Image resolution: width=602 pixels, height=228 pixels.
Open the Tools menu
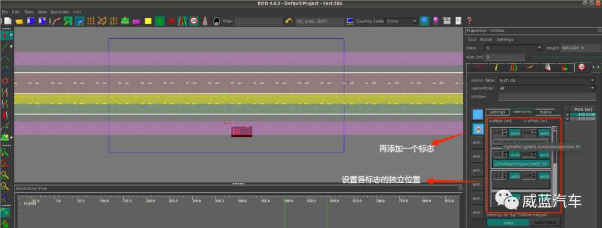pyautogui.click(x=28, y=12)
